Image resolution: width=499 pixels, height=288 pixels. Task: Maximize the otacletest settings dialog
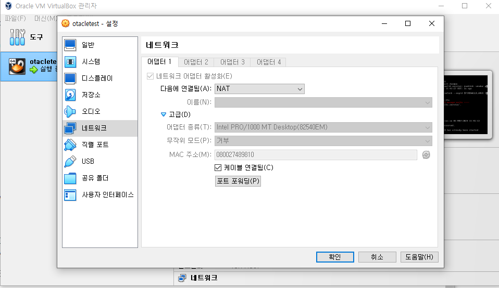coord(408,23)
